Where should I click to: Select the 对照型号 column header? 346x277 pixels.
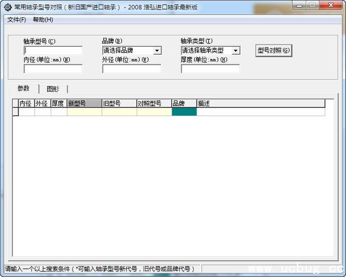click(x=154, y=104)
